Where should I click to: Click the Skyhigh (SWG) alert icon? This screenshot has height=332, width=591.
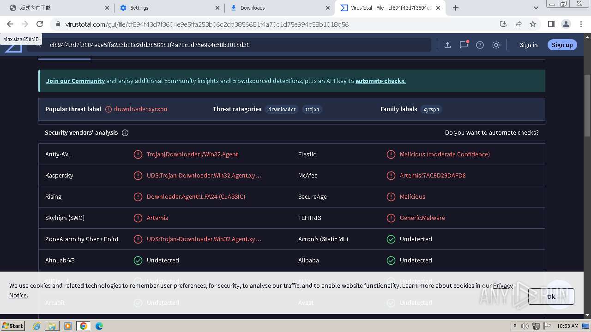[x=138, y=218]
